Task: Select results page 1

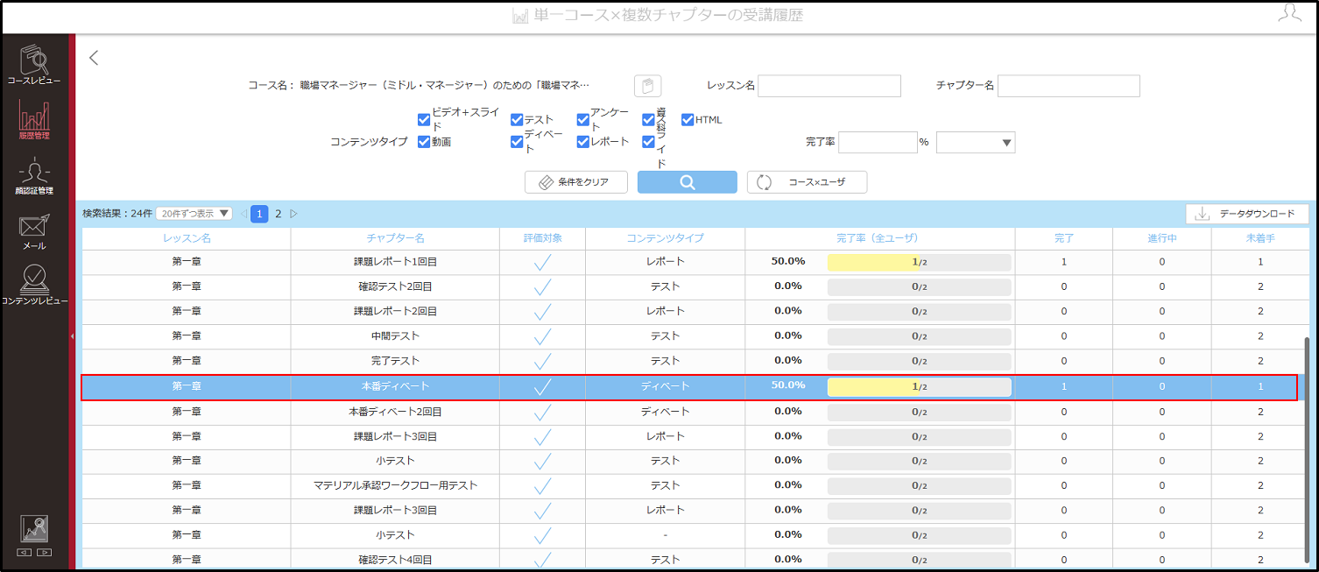Action: coord(259,214)
